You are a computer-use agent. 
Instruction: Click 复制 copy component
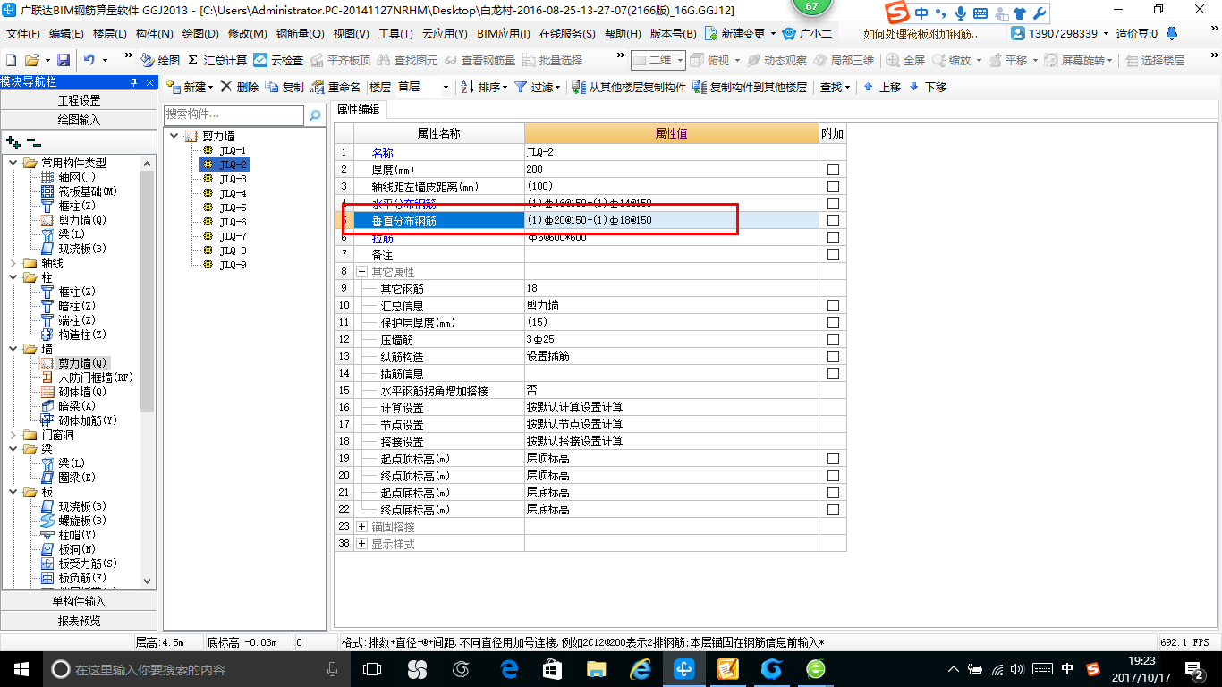285,87
